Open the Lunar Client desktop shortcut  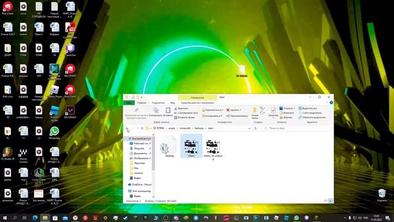coord(39,176)
